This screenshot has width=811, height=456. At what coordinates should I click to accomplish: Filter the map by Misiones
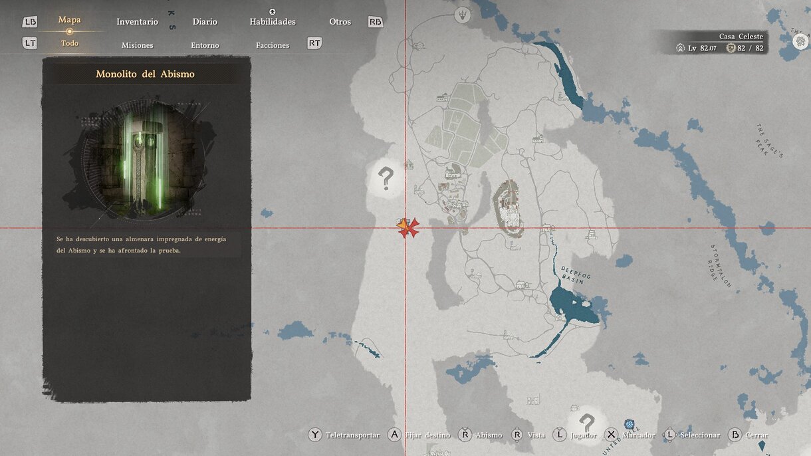pos(137,45)
